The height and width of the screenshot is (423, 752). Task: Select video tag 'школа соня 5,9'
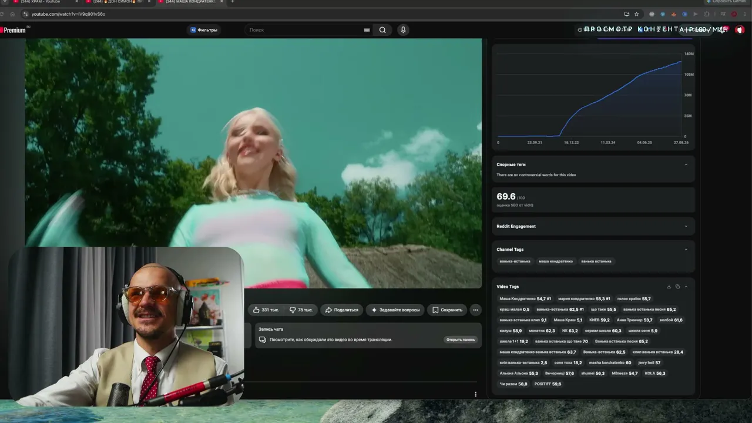tap(643, 331)
